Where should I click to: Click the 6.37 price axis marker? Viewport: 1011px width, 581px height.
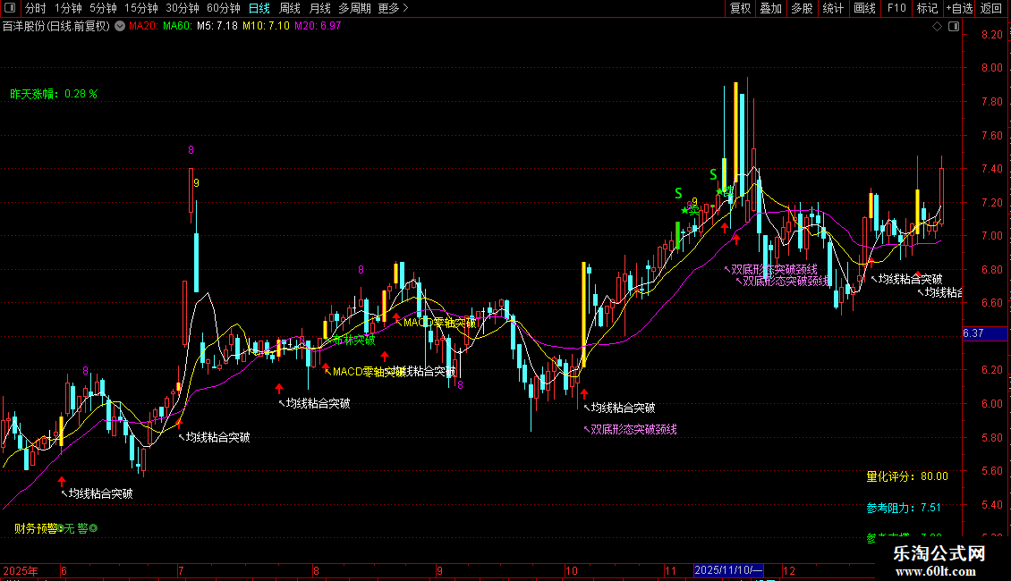[984, 333]
